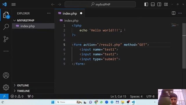
Task: Open Explorer views and more actions menu
Action: (x=49, y=13)
